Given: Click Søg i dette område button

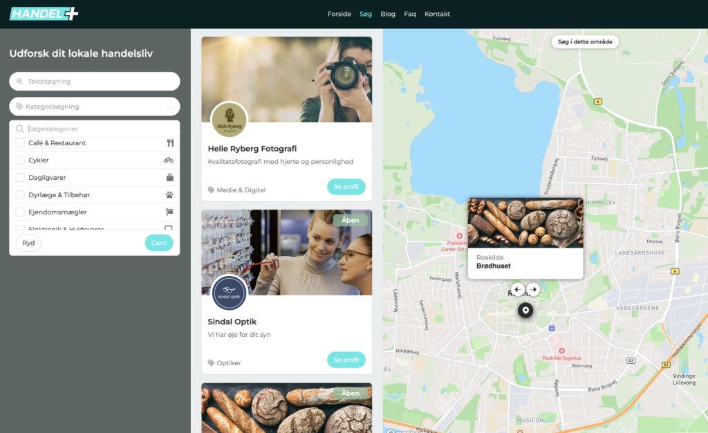Looking at the screenshot, I should (585, 42).
